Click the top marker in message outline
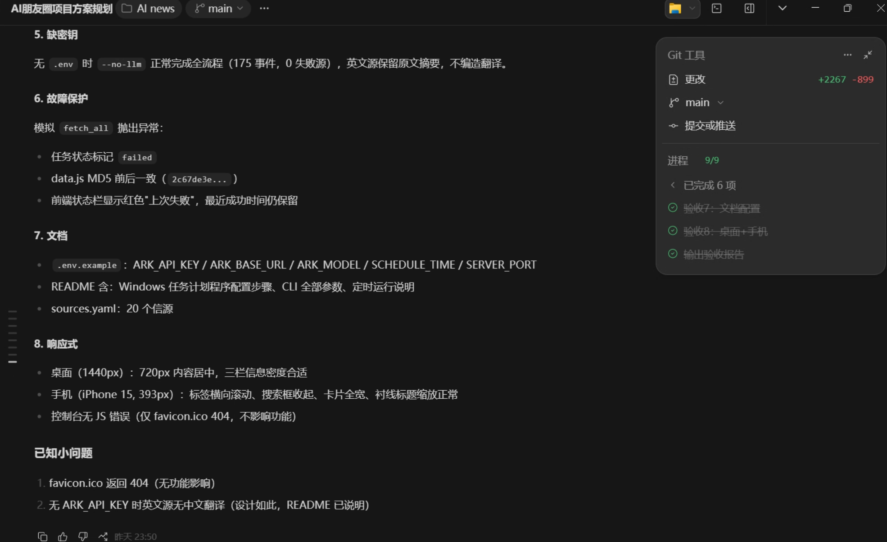 tap(13, 311)
